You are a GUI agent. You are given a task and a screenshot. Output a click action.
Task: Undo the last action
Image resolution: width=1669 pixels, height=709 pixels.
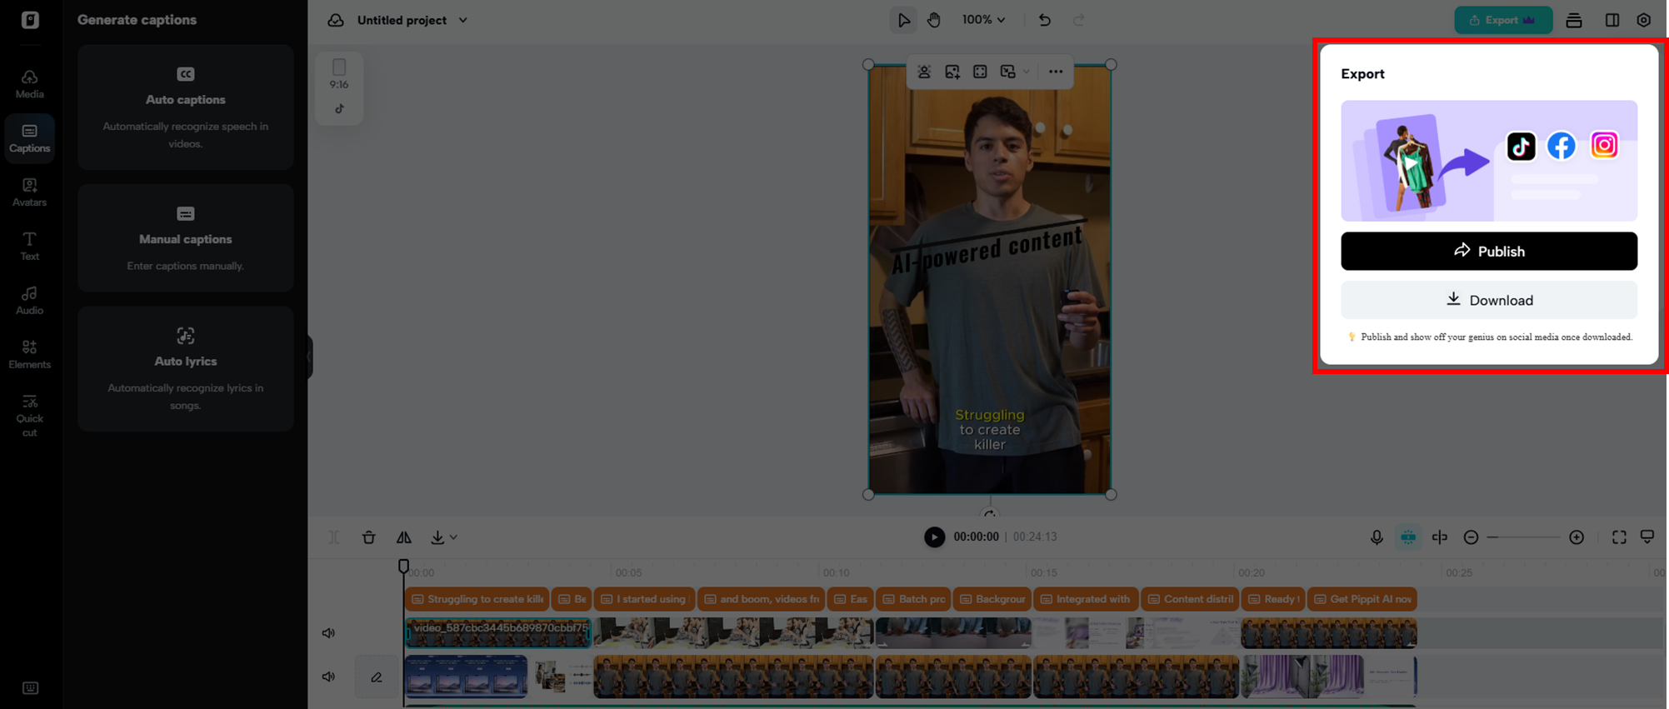(x=1044, y=20)
